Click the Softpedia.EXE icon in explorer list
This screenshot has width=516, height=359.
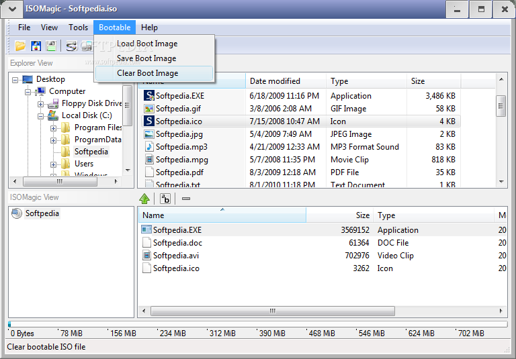click(149, 96)
